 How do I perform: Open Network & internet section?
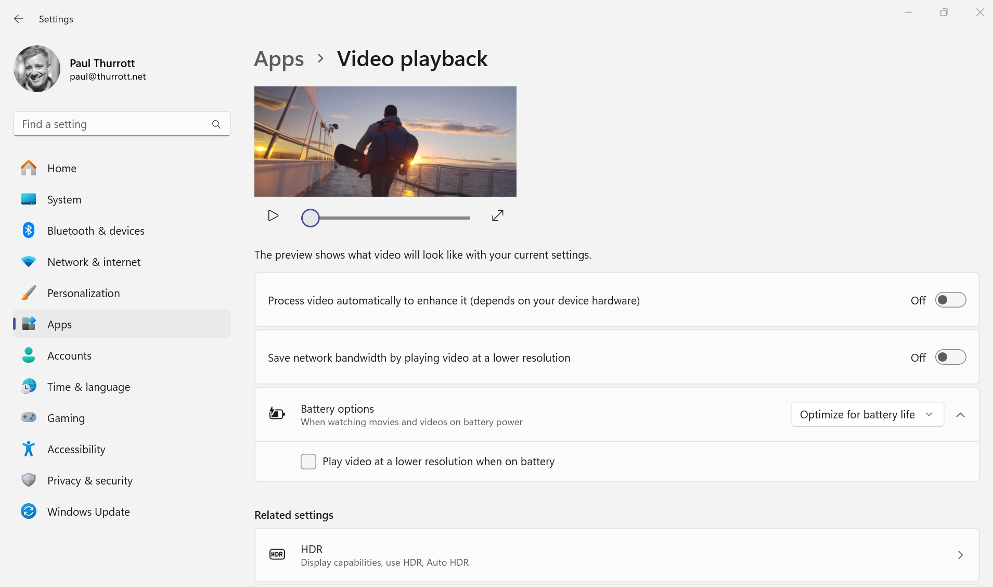pyautogui.click(x=94, y=262)
